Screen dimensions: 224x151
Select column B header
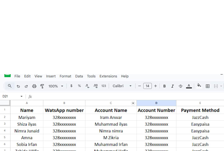click(x=64, y=103)
